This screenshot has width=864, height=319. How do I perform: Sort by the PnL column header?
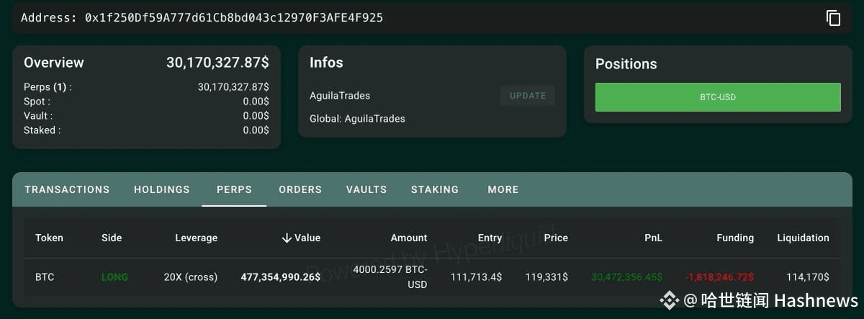(653, 238)
